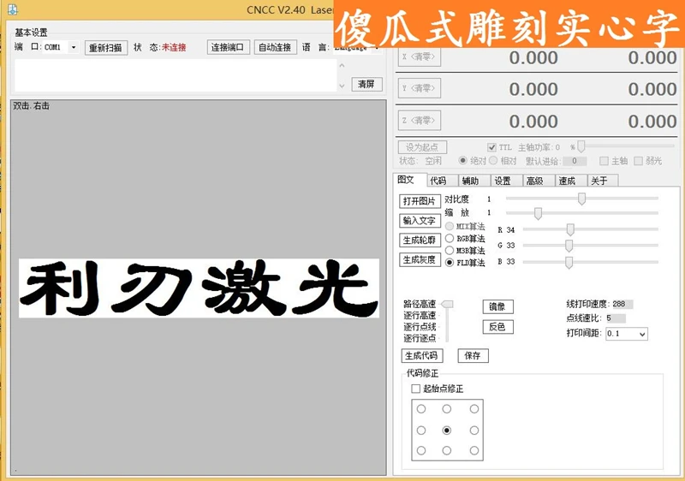
Task: Click the 点线速比 value field
Action: (x=616, y=318)
